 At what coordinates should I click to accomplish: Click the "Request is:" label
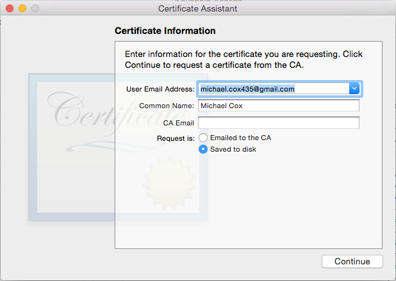click(x=176, y=138)
